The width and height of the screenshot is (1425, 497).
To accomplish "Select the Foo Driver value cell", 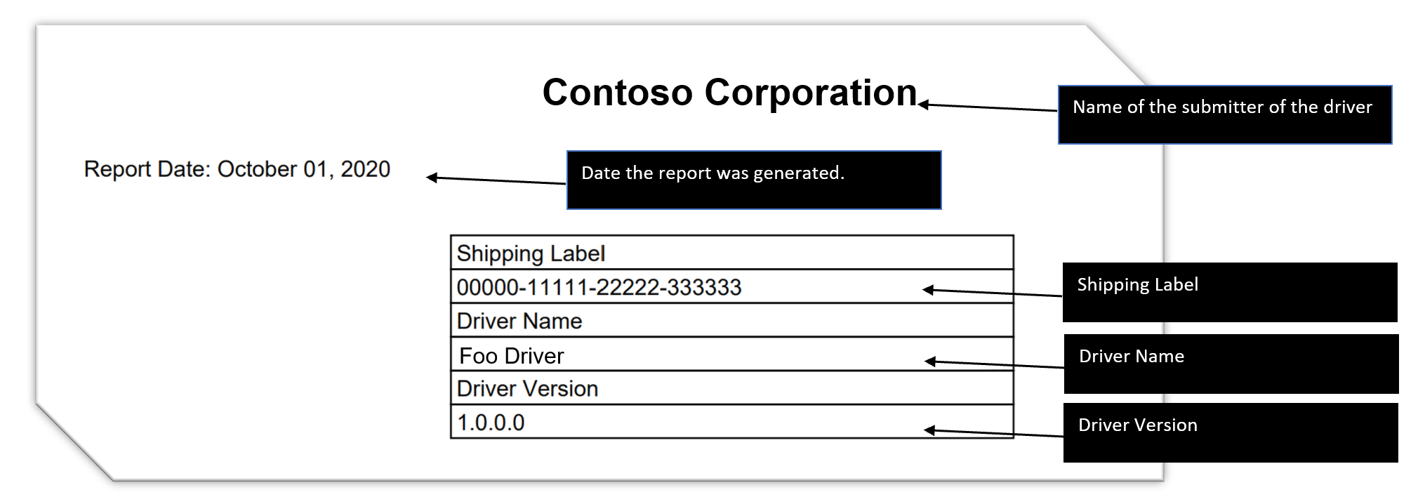I will 732,354.
